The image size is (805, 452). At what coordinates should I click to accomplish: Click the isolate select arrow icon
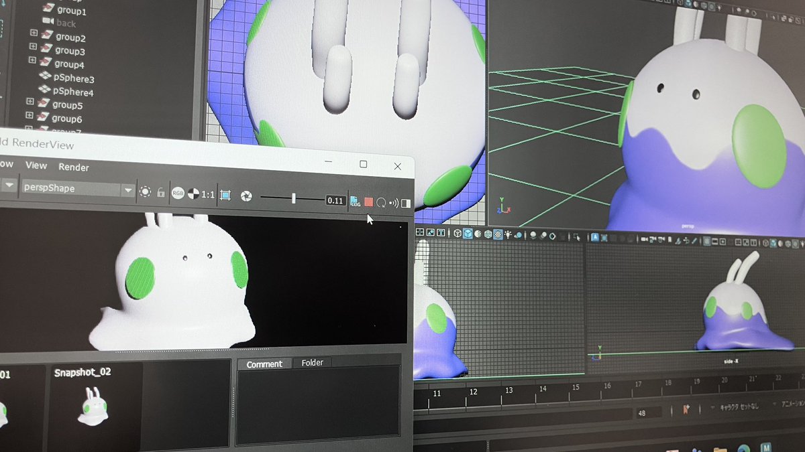tap(577, 237)
